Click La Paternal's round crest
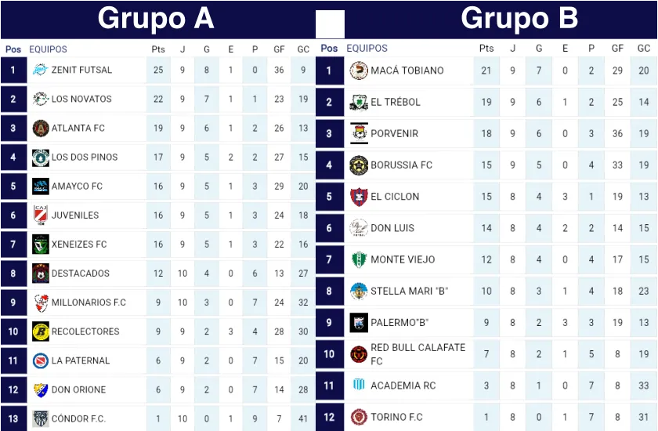This screenshot has height=431, width=658. [40, 360]
